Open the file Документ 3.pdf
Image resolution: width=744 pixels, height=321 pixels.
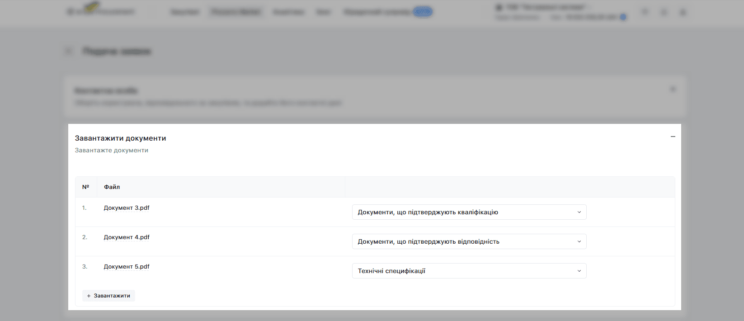(x=127, y=208)
